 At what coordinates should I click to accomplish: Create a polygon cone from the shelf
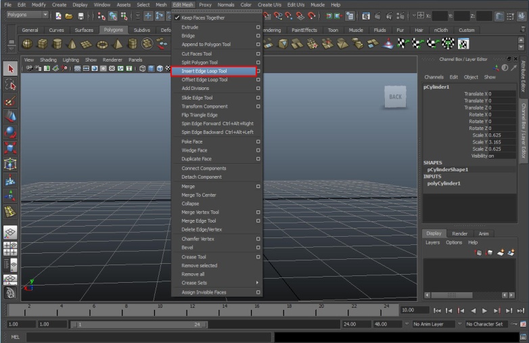(72, 43)
